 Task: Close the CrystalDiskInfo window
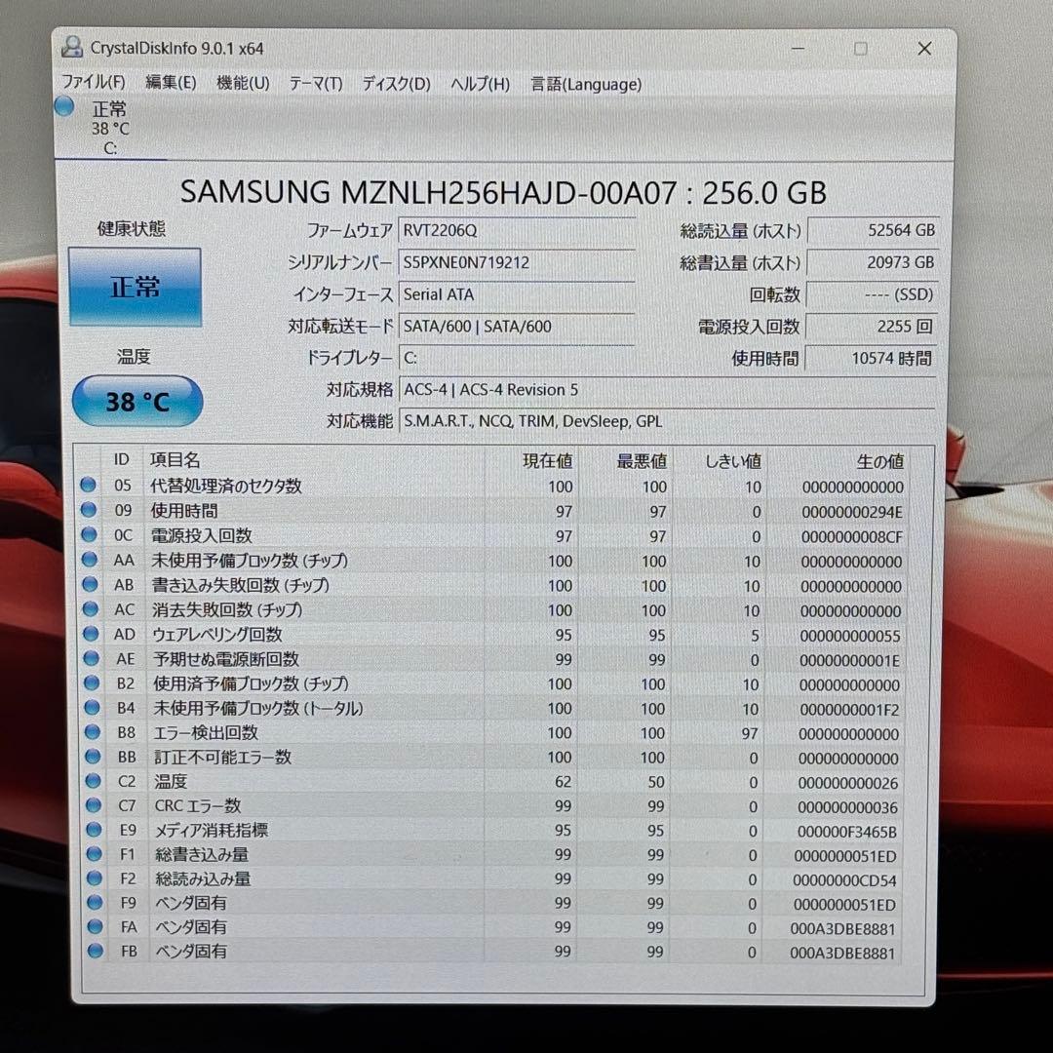[924, 49]
